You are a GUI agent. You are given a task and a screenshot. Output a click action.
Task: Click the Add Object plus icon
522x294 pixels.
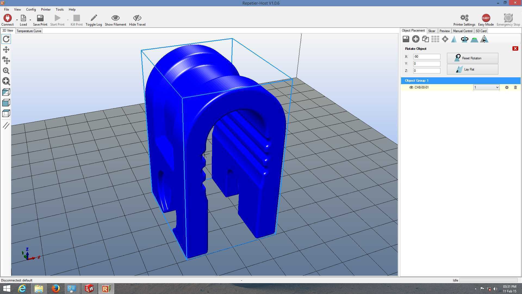point(415,39)
